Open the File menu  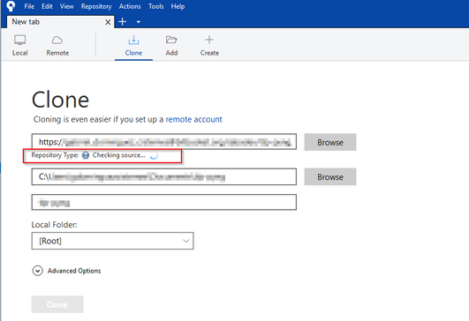click(29, 6)
